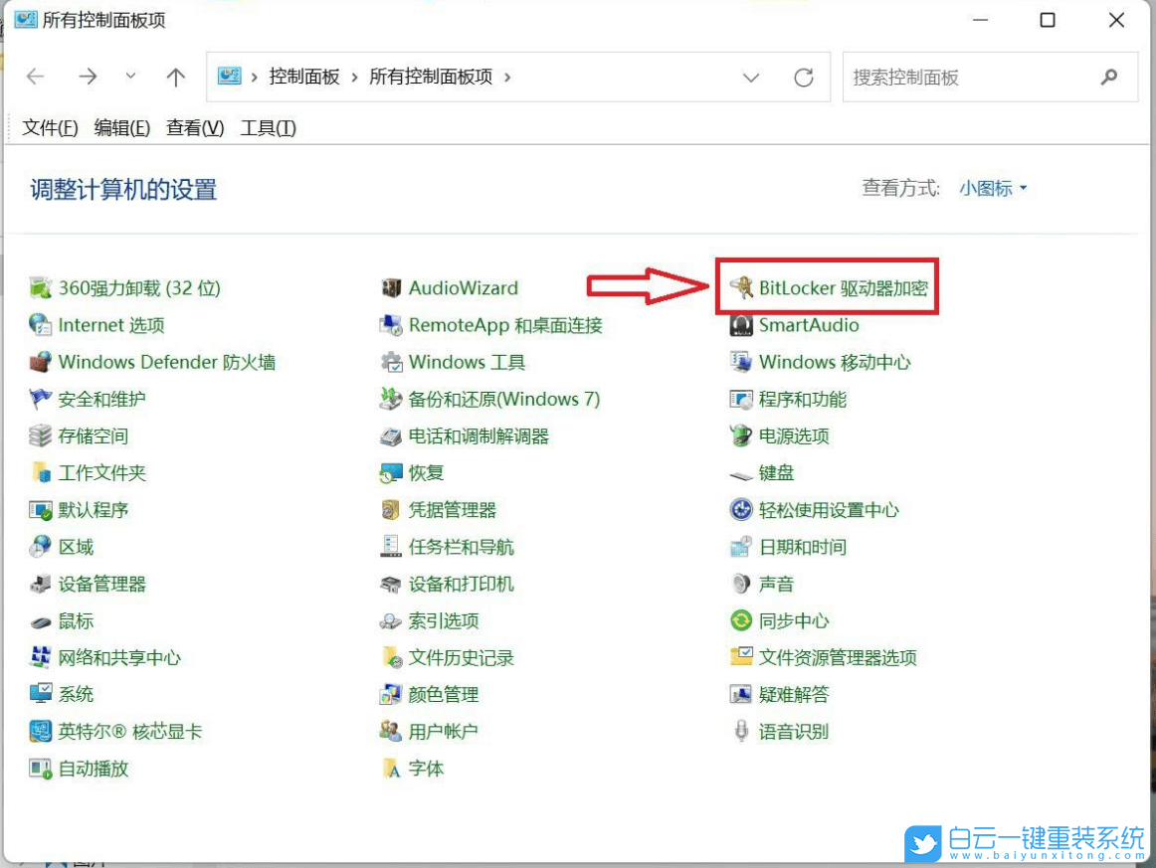Expand the address bar history dropdown
This screenshot has width=1156, height=868.
[750, 77]
